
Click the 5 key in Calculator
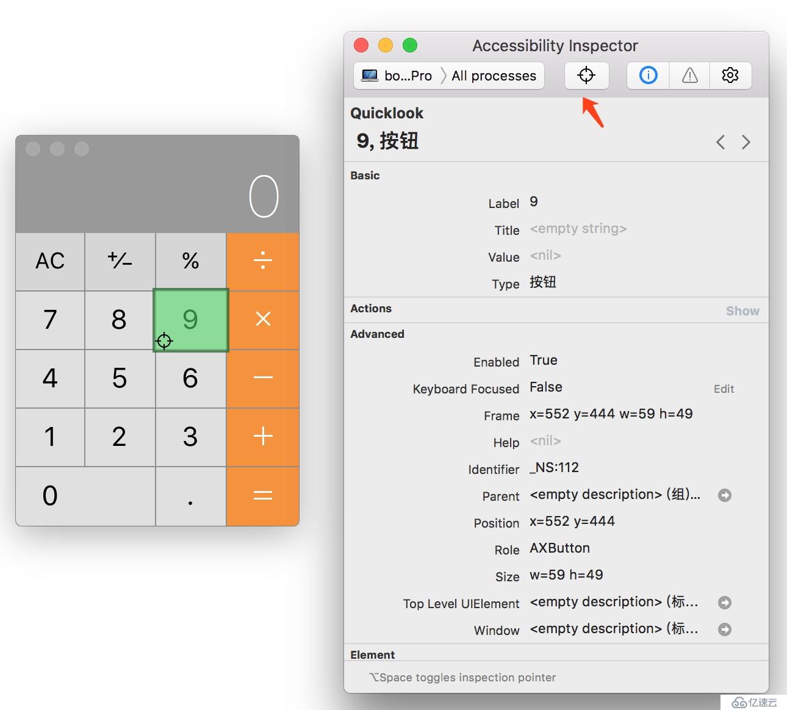[x=120, y=378]
